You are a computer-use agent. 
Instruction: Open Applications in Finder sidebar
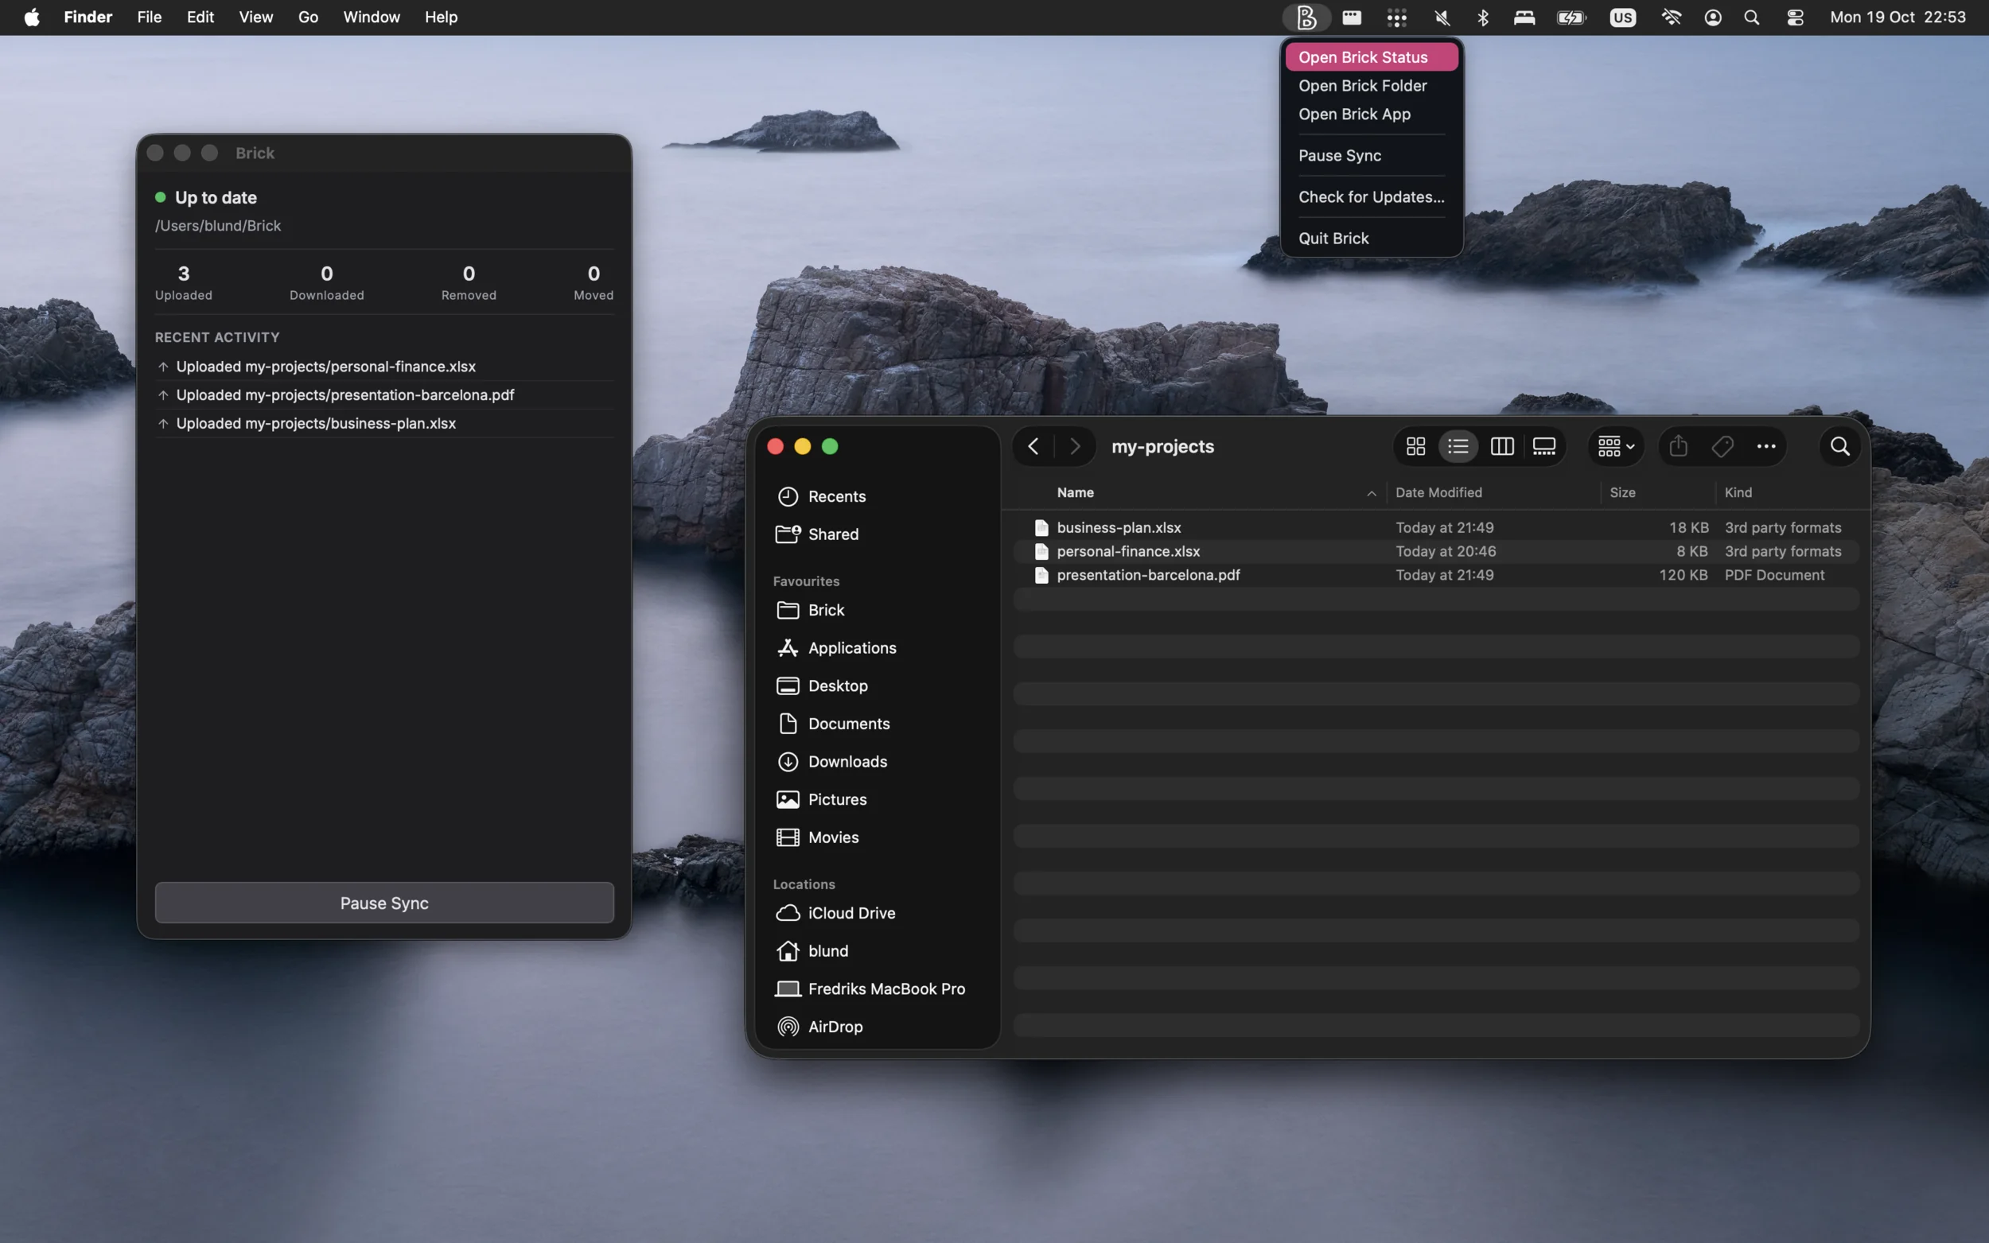tap(877, 648)
